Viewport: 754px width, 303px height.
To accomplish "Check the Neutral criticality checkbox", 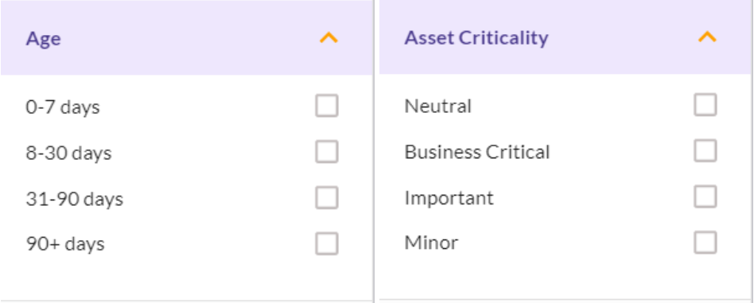I will coord(705,105).
